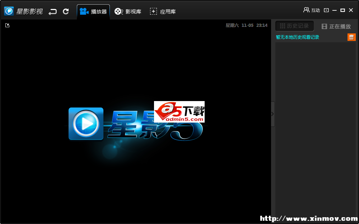Click the refresh icon in title bar
The height and width of the screenshot is (224, 359).
(x=66, y=11)
